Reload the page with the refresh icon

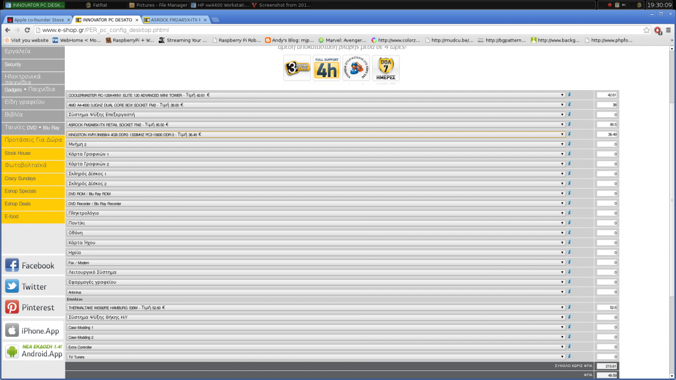28,30
